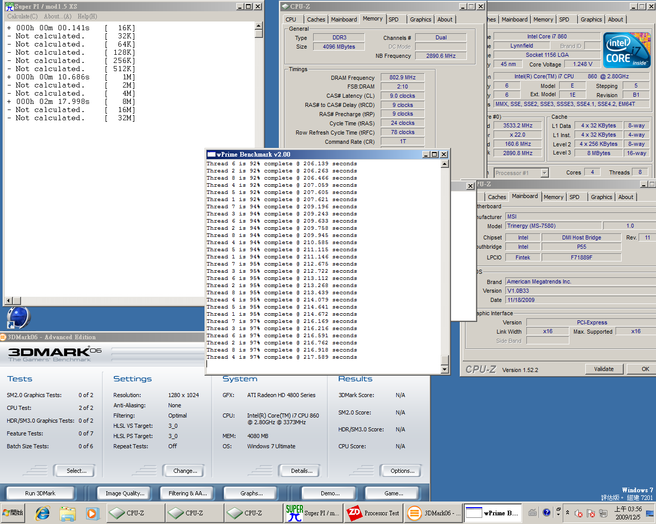Screen dimensions: 656x524
Task: Open the globe shortcut icon on desktop
Action: pyautogui.click(x=19, y=317)
